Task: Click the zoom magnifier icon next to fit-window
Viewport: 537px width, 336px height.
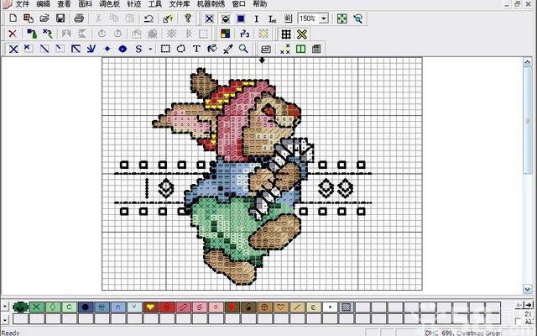Action: [358, 18]
